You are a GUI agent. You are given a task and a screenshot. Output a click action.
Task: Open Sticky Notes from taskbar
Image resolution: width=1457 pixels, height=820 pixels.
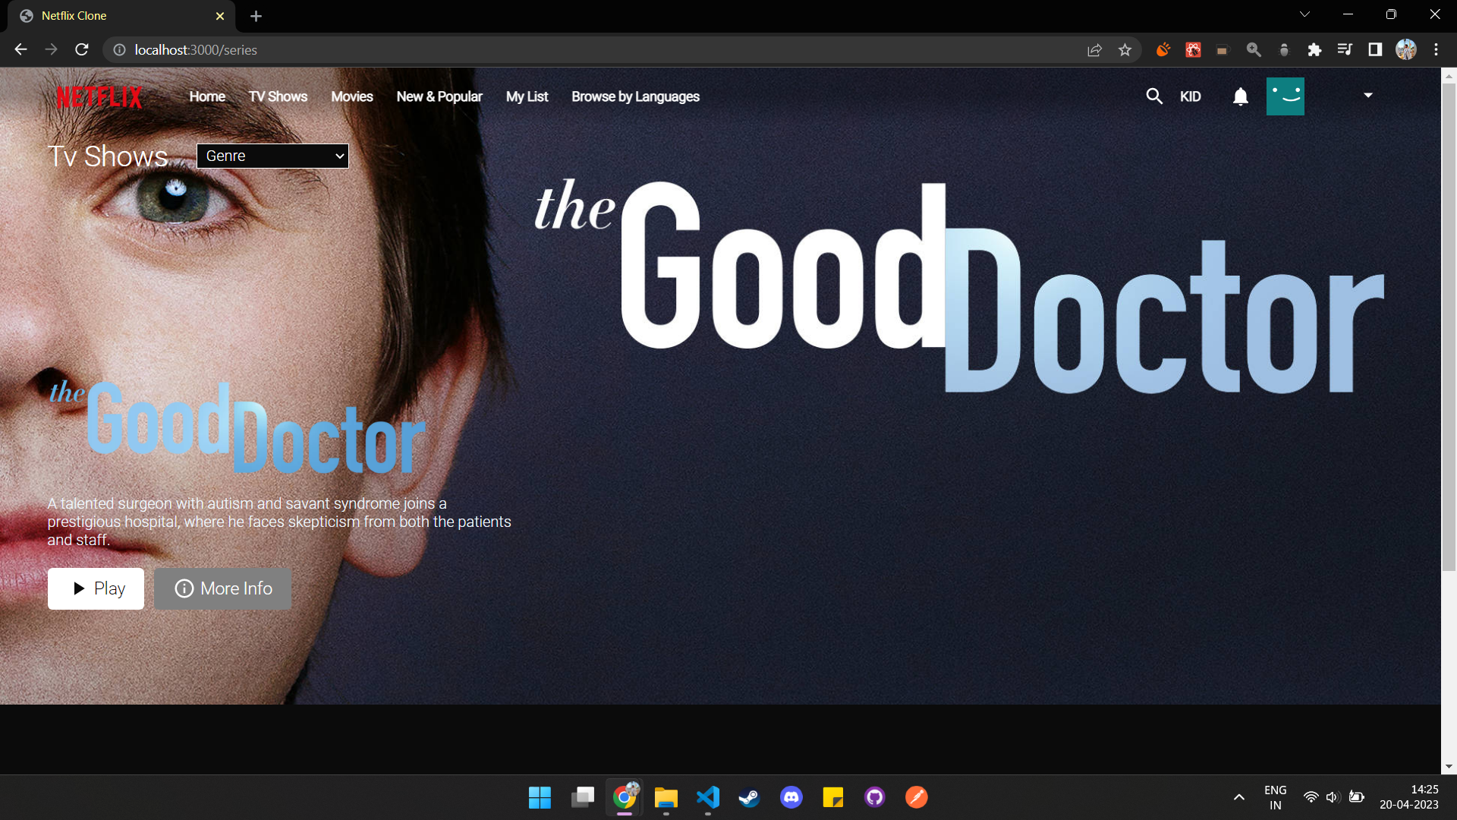tap(832, 797)
